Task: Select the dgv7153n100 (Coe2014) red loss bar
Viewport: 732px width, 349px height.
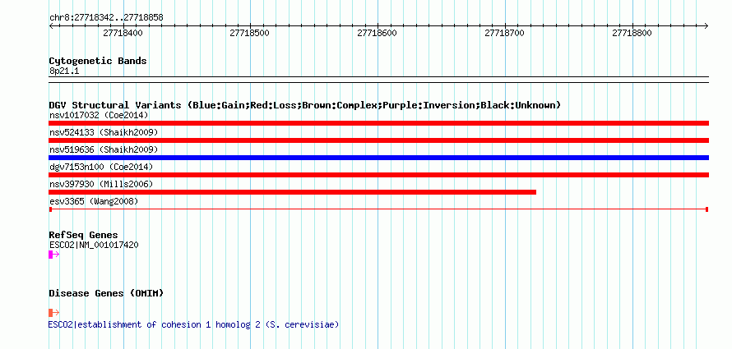Action: pyautogui.click(x=378, y=175)
